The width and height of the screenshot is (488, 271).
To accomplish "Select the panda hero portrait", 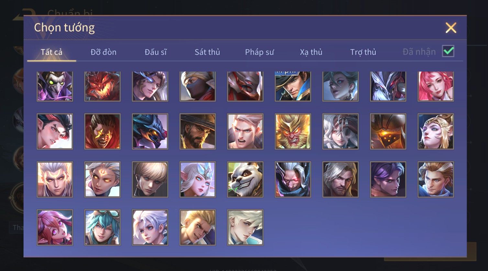I will [x=245, y=179].
